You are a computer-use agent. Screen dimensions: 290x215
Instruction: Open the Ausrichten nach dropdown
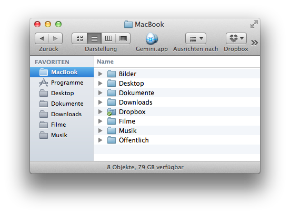pos(196,38)
